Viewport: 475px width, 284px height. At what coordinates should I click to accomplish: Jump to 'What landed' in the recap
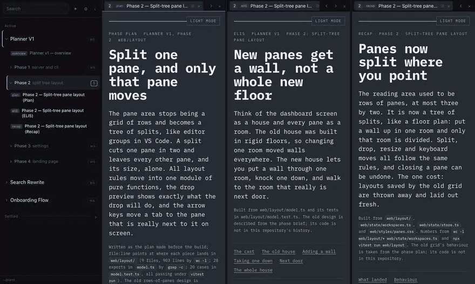tap(372, 280)
